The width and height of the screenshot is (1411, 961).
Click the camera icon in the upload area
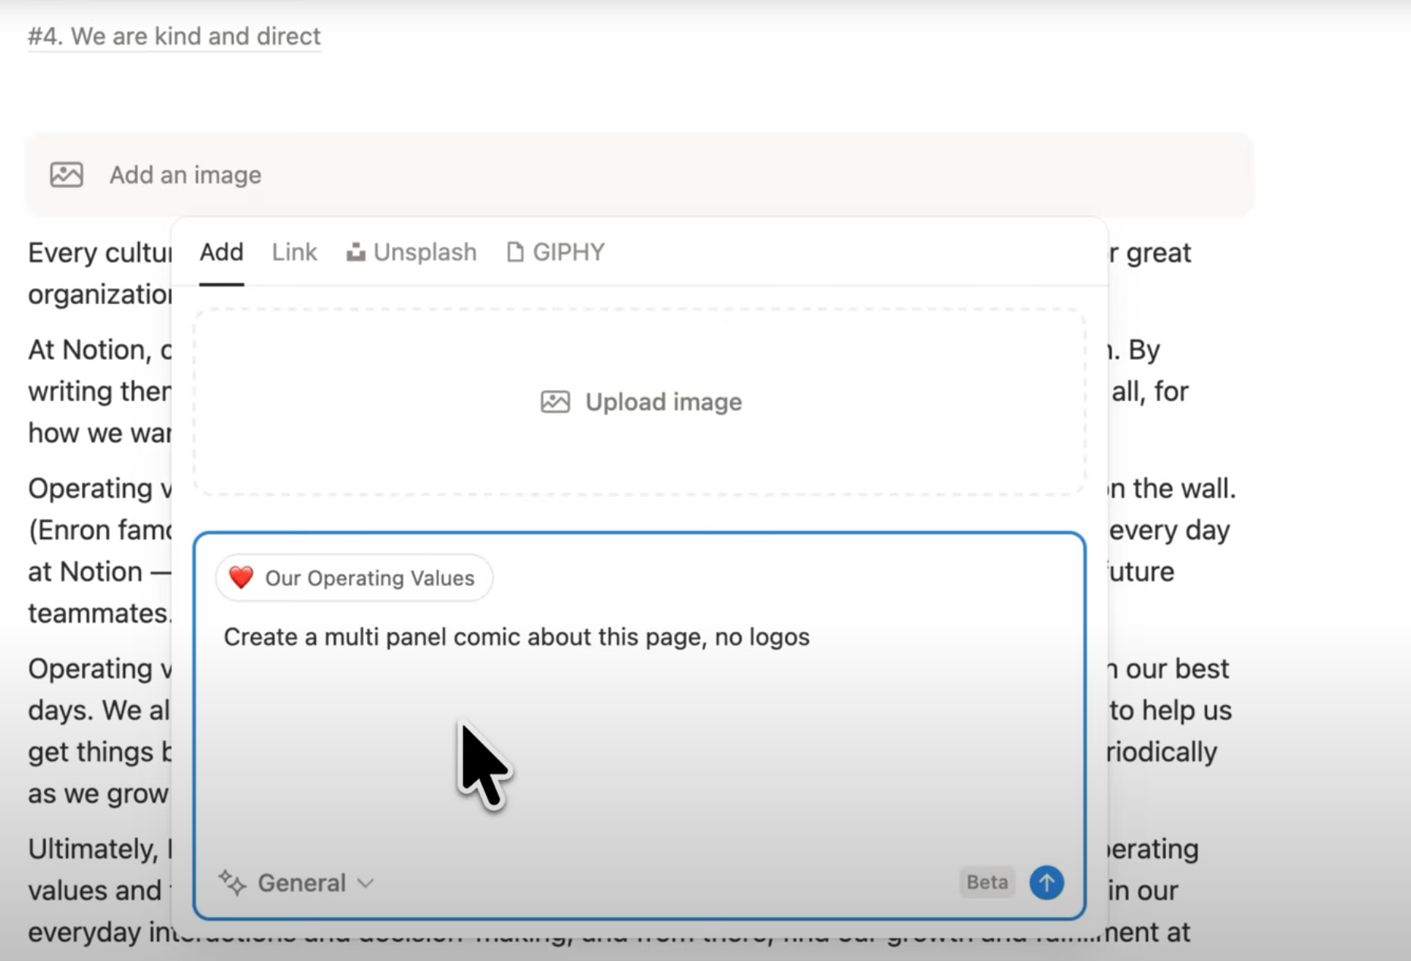coord(555,402)
